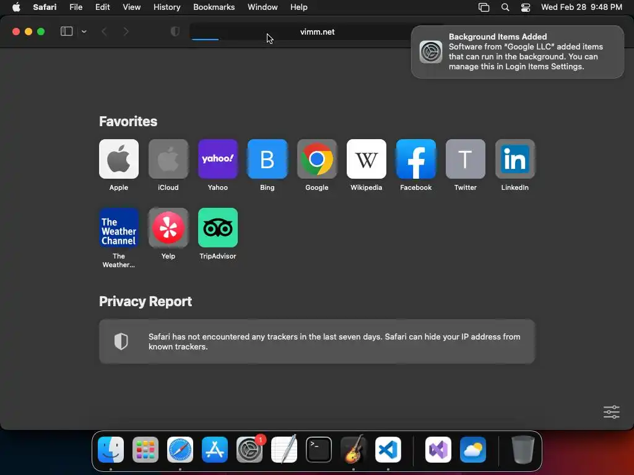Click Safari icon in the Dock
The image size is (634, 475).
[x=180, y=450]
